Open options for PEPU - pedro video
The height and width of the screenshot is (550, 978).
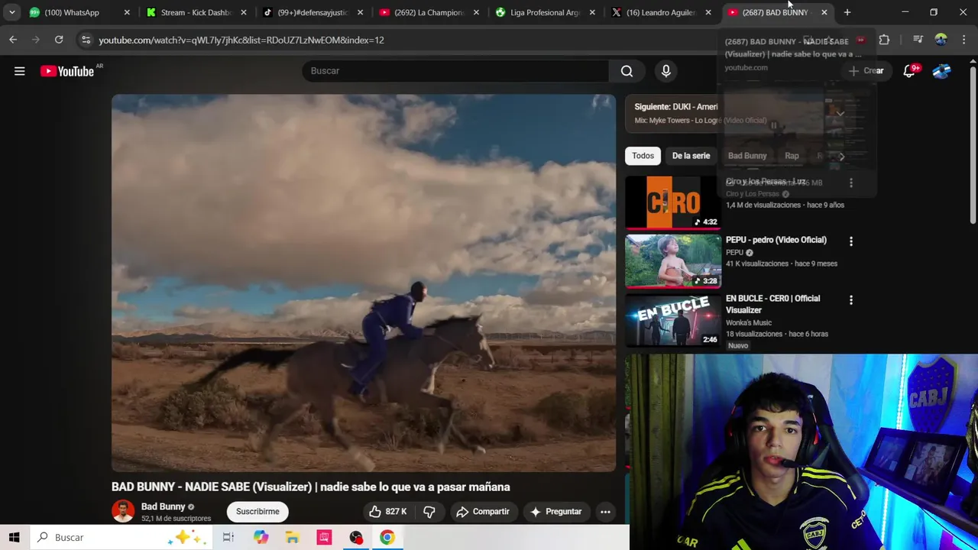[851, 241]
